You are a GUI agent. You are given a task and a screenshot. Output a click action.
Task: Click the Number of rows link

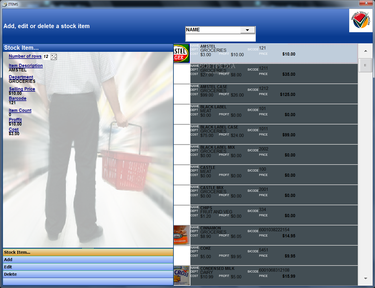(25, 56)
